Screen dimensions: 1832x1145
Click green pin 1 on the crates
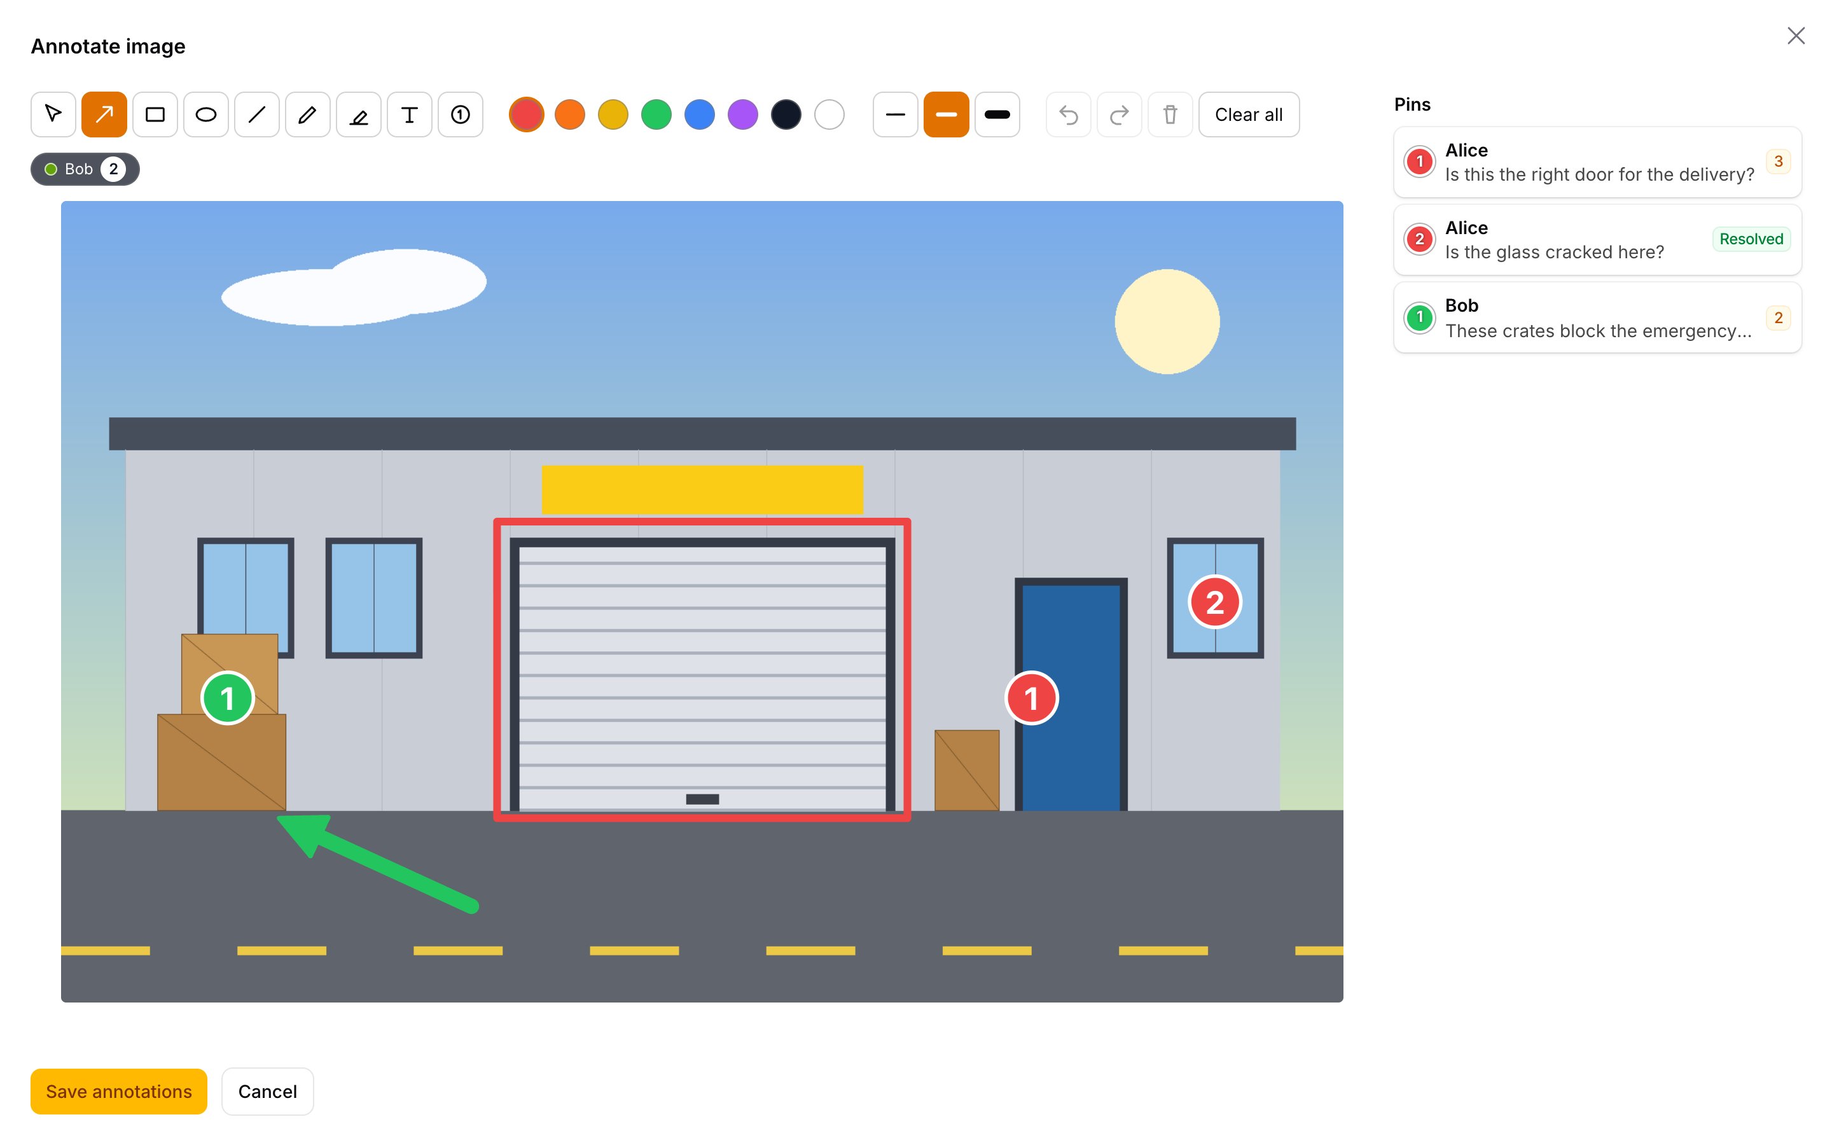point(228,698)
